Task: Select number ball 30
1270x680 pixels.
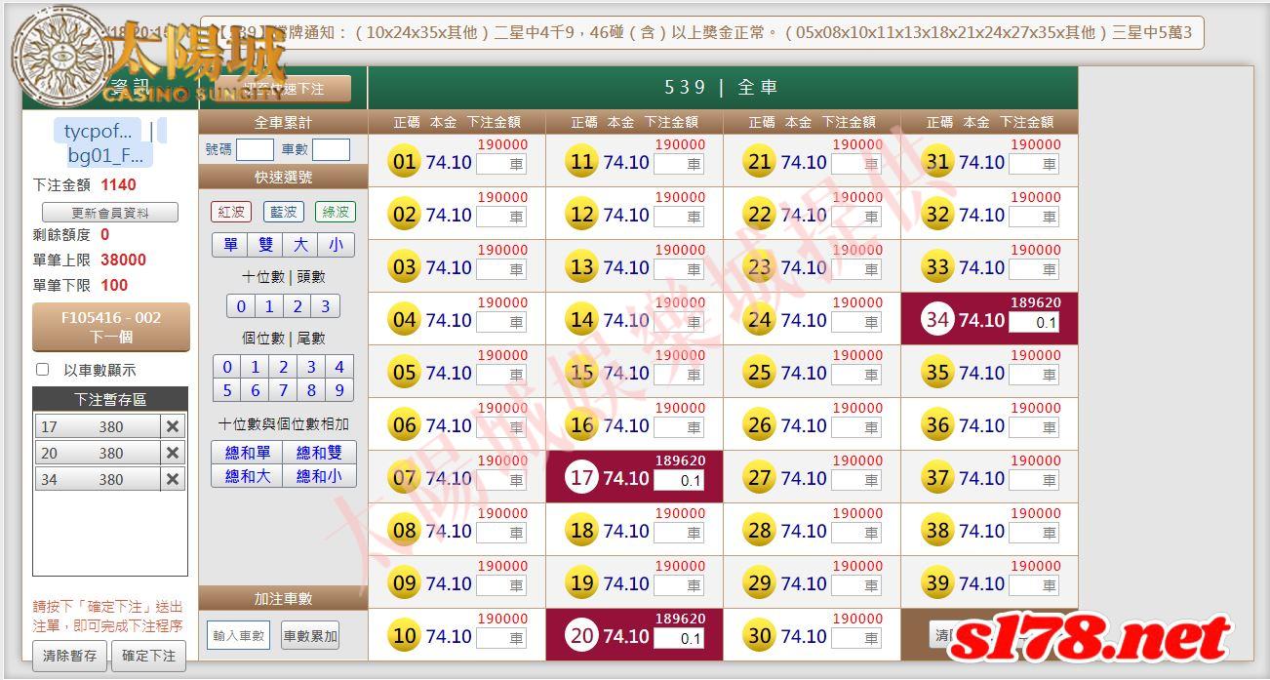Action: click(x=759, y=636)
